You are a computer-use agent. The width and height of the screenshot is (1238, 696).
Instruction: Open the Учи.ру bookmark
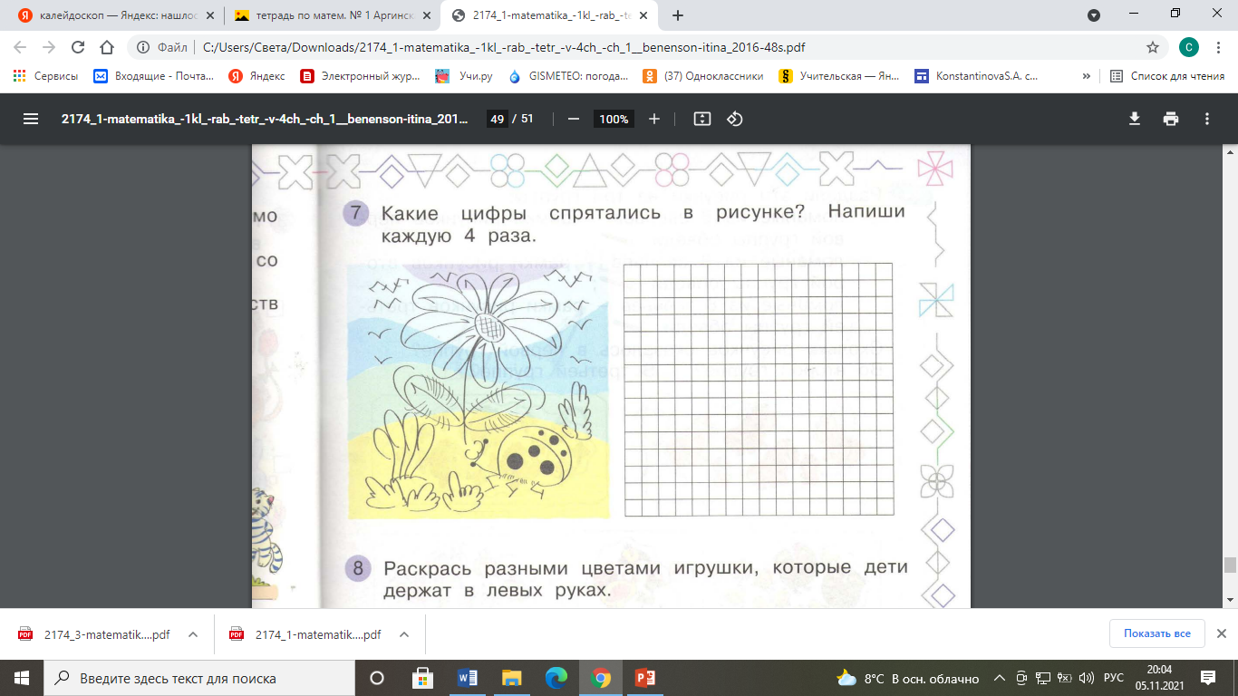464,76
